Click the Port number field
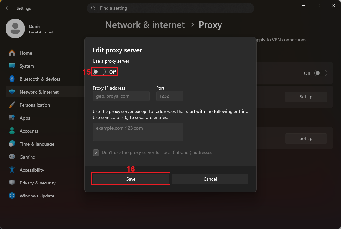Viewport: 341px width, 229px height. (x=170, y=96)
